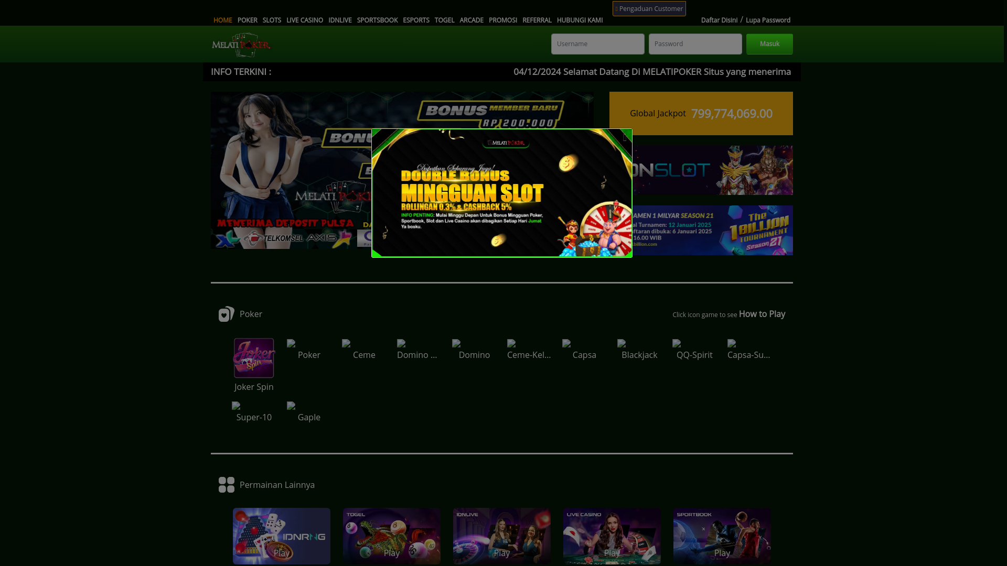Open the SLOTS menu item
Image resolution: width=1007 pixels, height=566 pixels.
pyautogui.click(x=272, y=20)
